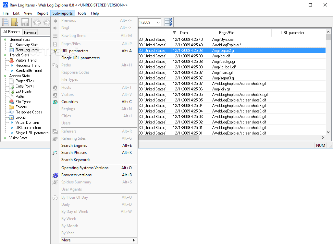Close the Sub-reports menu header
The image size is (333, 244).
63,13
